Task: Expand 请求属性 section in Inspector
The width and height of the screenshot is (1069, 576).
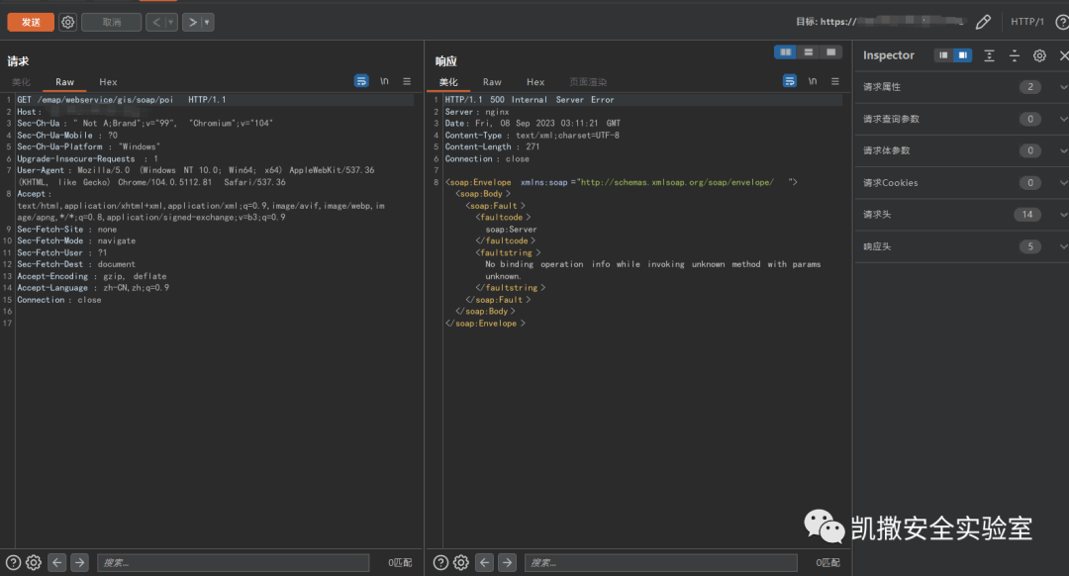Action: coord(1063,87)
